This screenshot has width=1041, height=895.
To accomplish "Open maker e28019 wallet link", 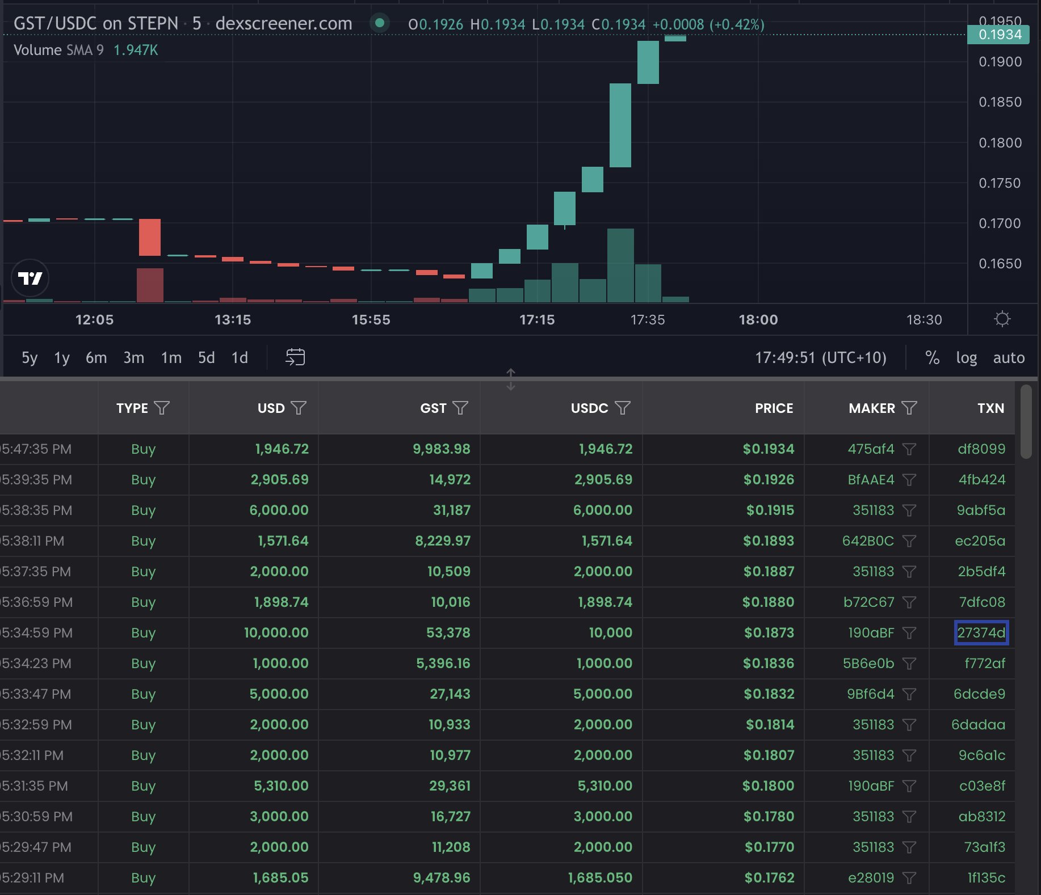I will [x=871, y=878].
